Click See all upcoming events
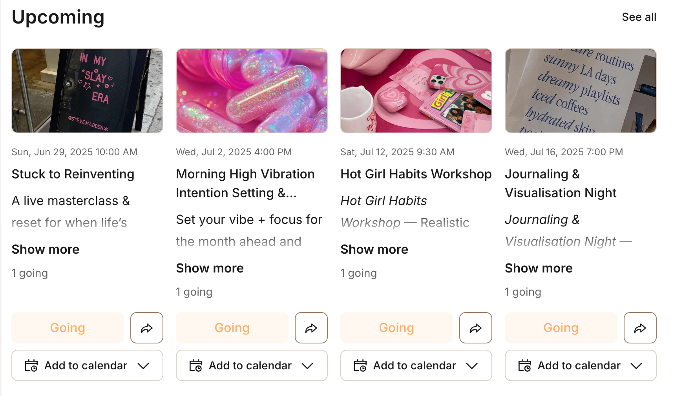Screen dimensions: 683x396 (x=639, y=17)
